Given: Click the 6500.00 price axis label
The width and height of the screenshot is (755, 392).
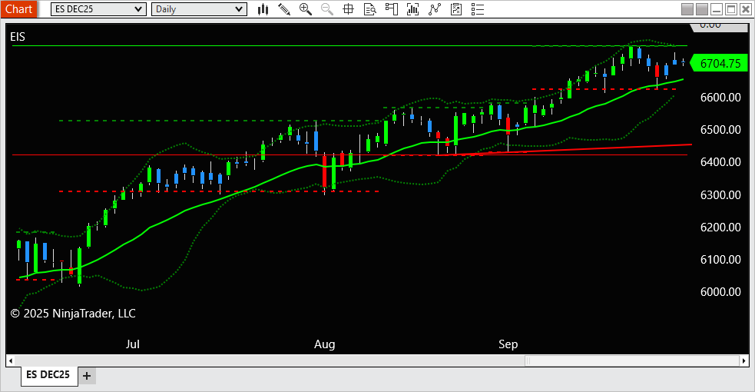Looking at the screenshot, I should click(720, 130).
